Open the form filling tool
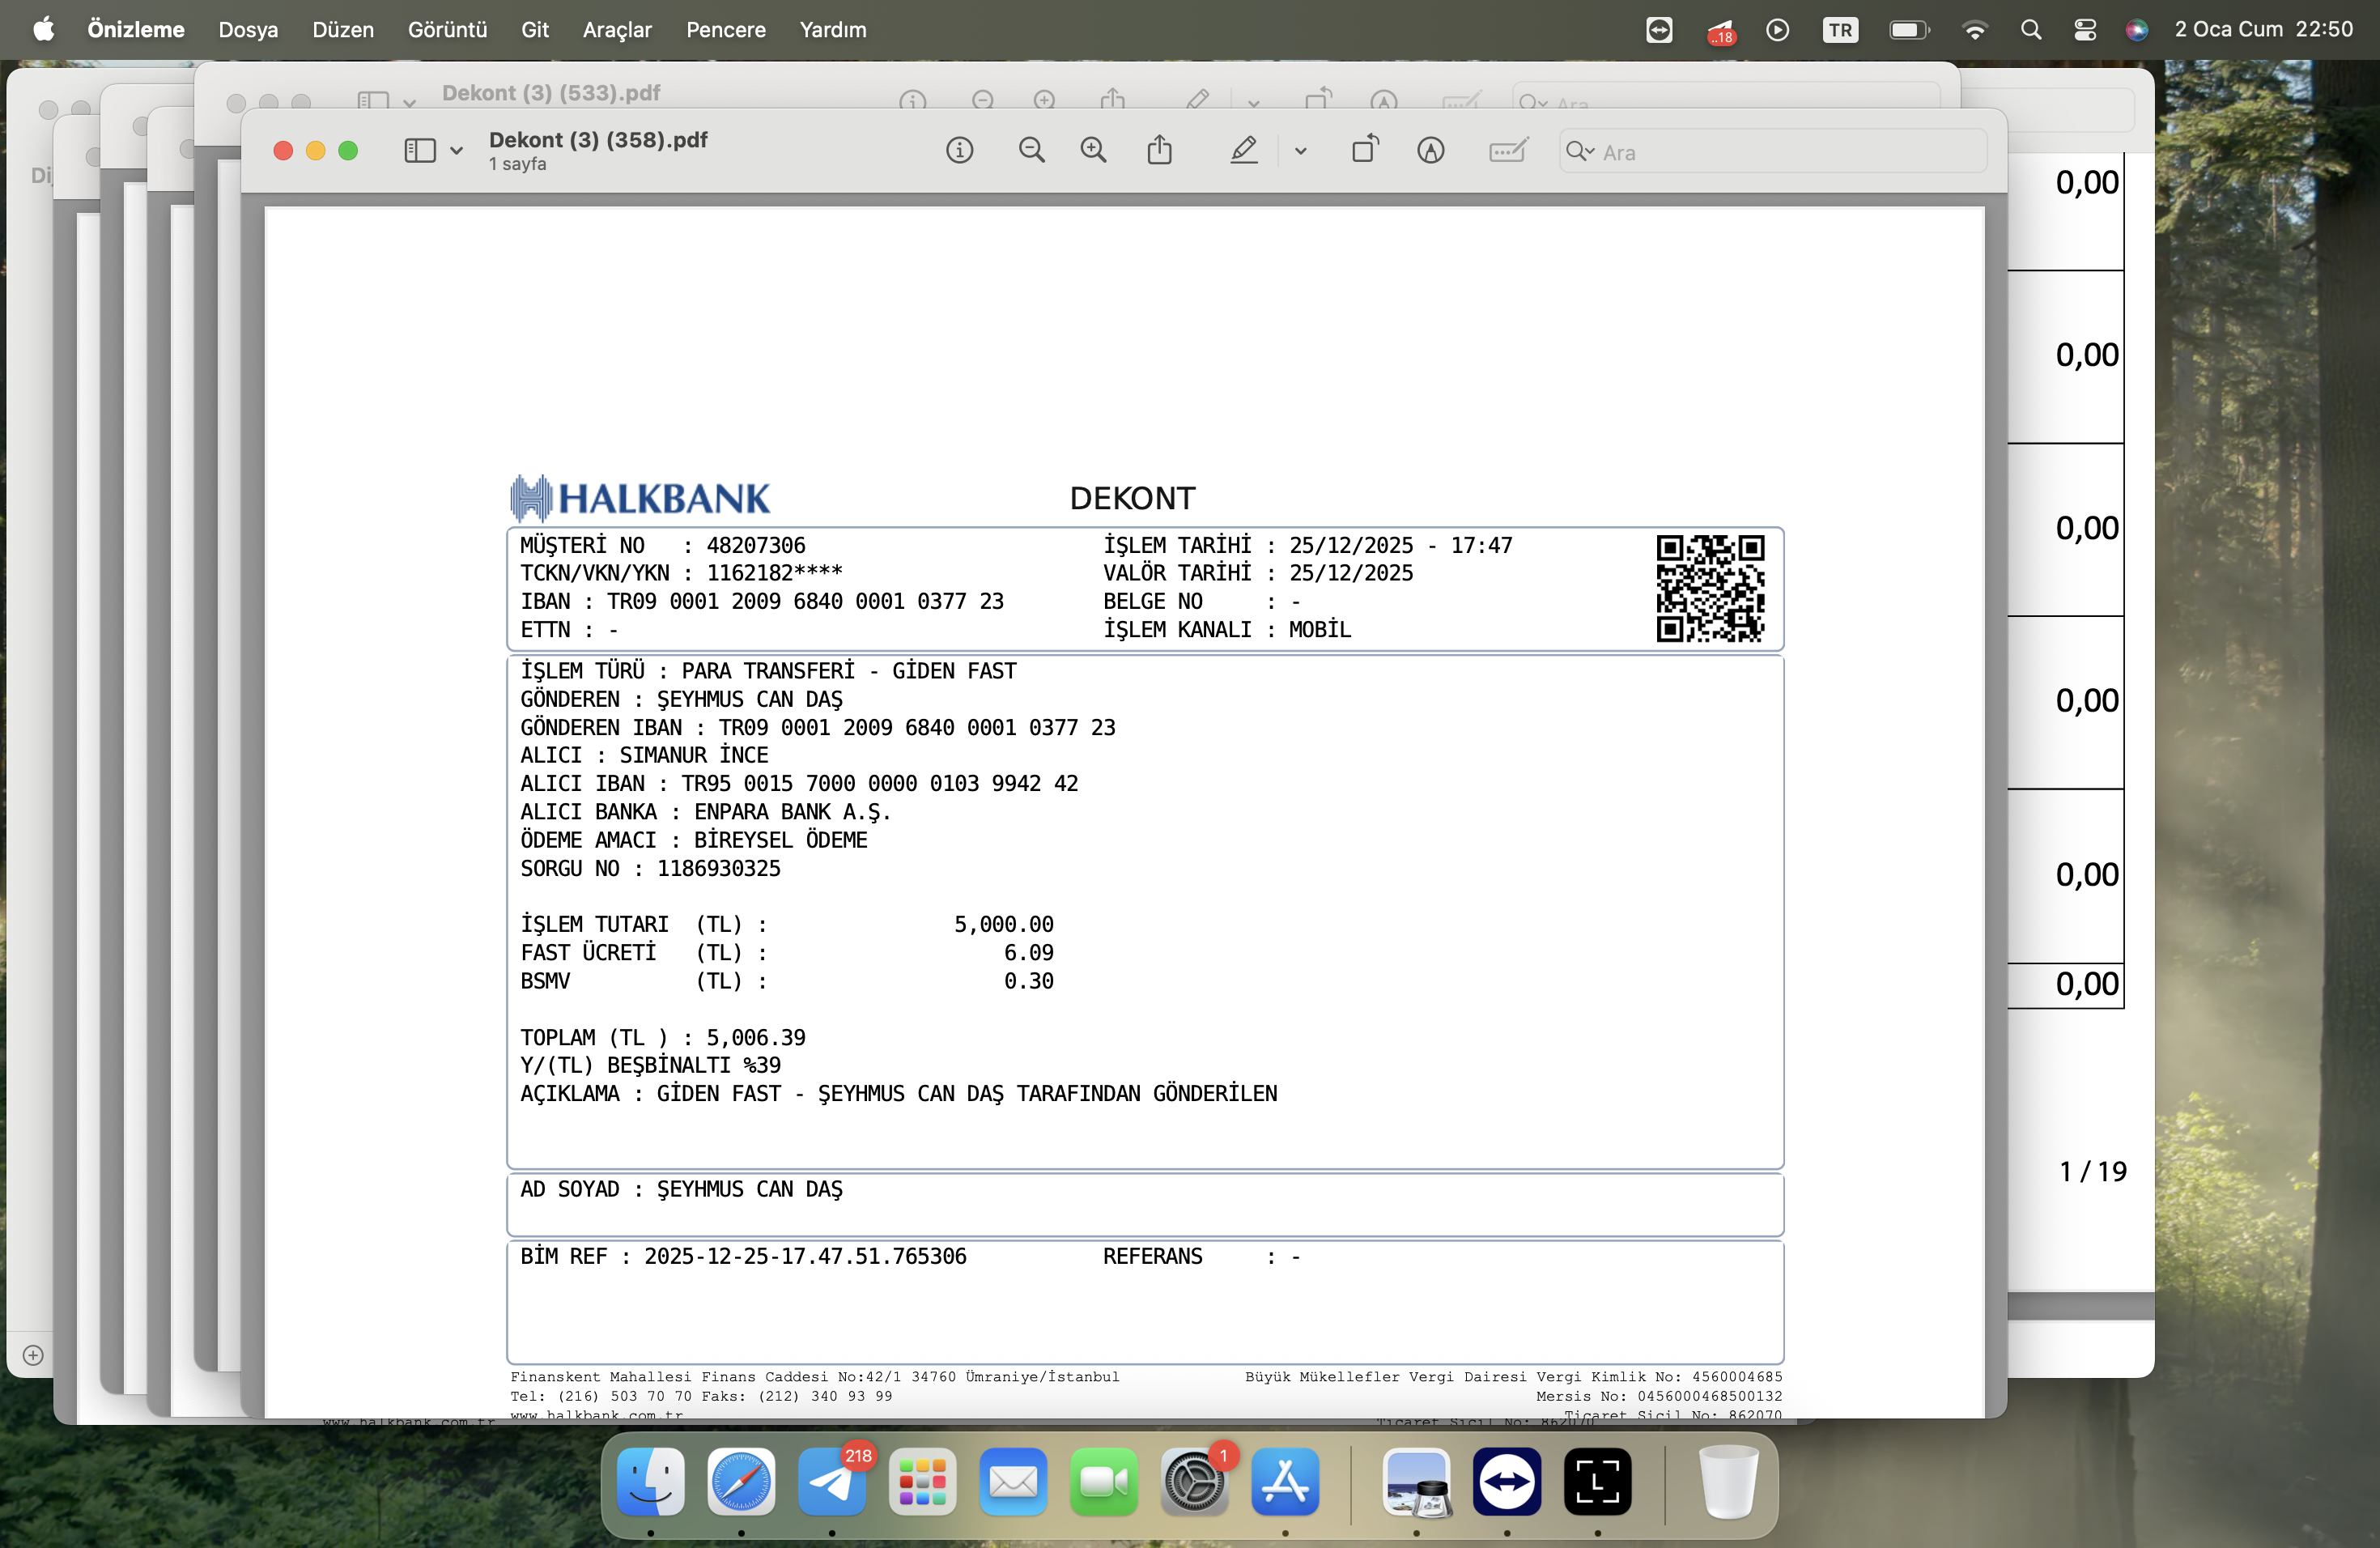Image resolution: width=2380 pixels, height=1548 pixels. 1508,151
